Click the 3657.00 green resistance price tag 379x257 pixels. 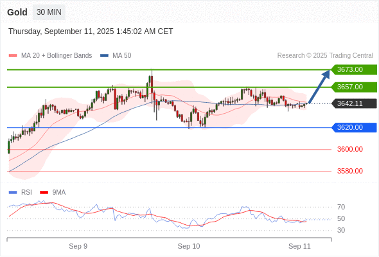click(354, 87)
